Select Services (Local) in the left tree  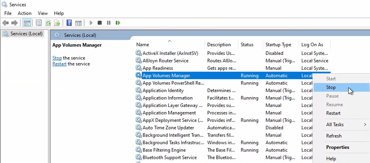point(26,34)
